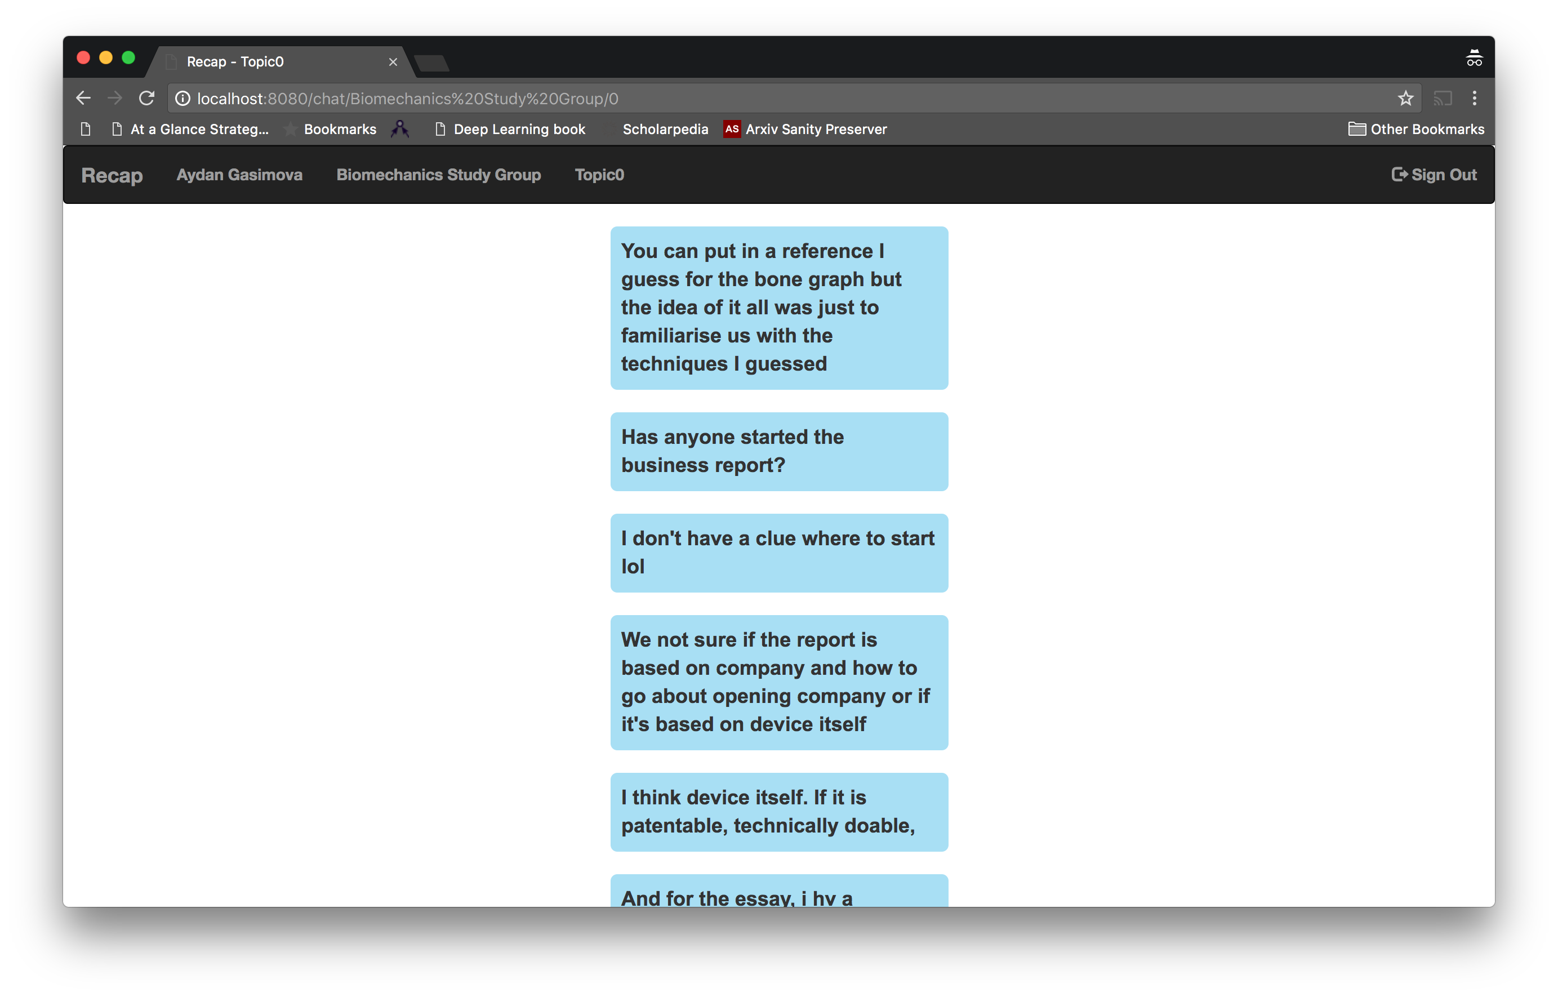Click the forward navigation arrow
The height and width of the screenshot is (997, 1558).
tap(115, 99)
